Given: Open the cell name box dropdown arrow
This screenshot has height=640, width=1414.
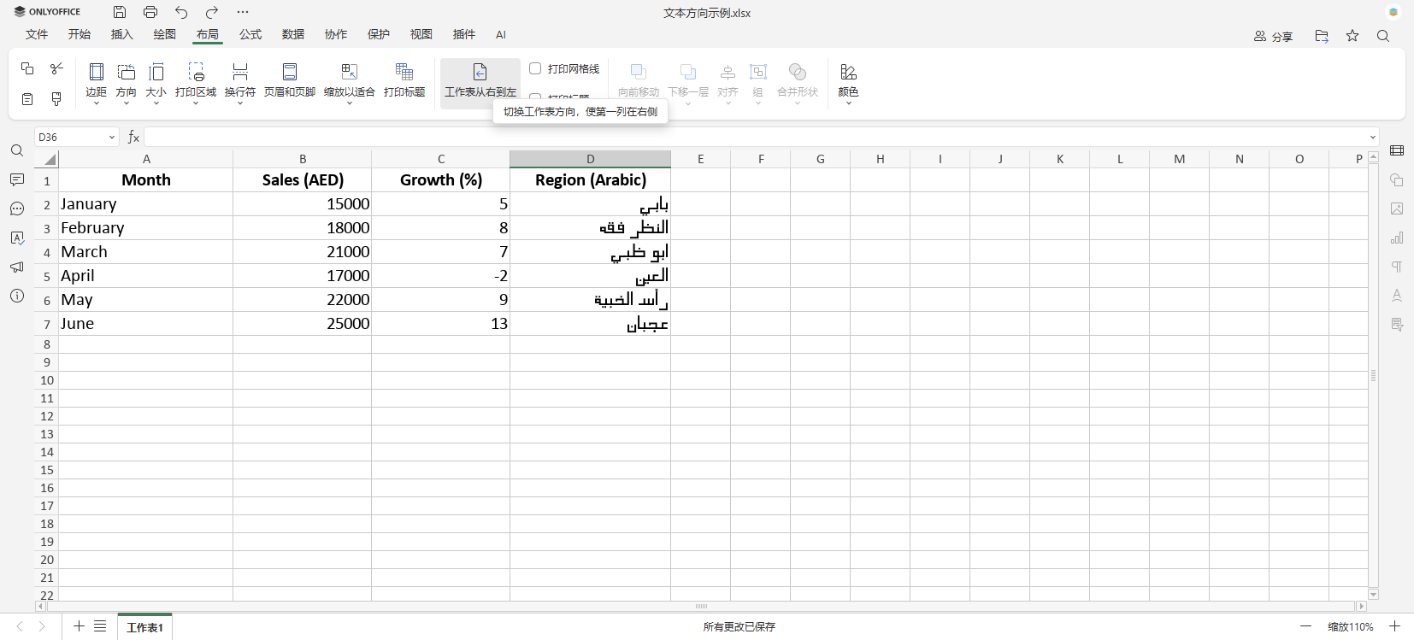Looking at the screenshot, I should click(111, 138).
